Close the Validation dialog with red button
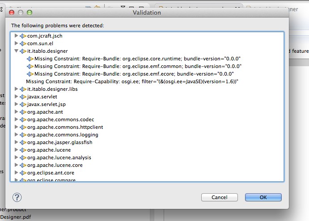 coord(12,13)
